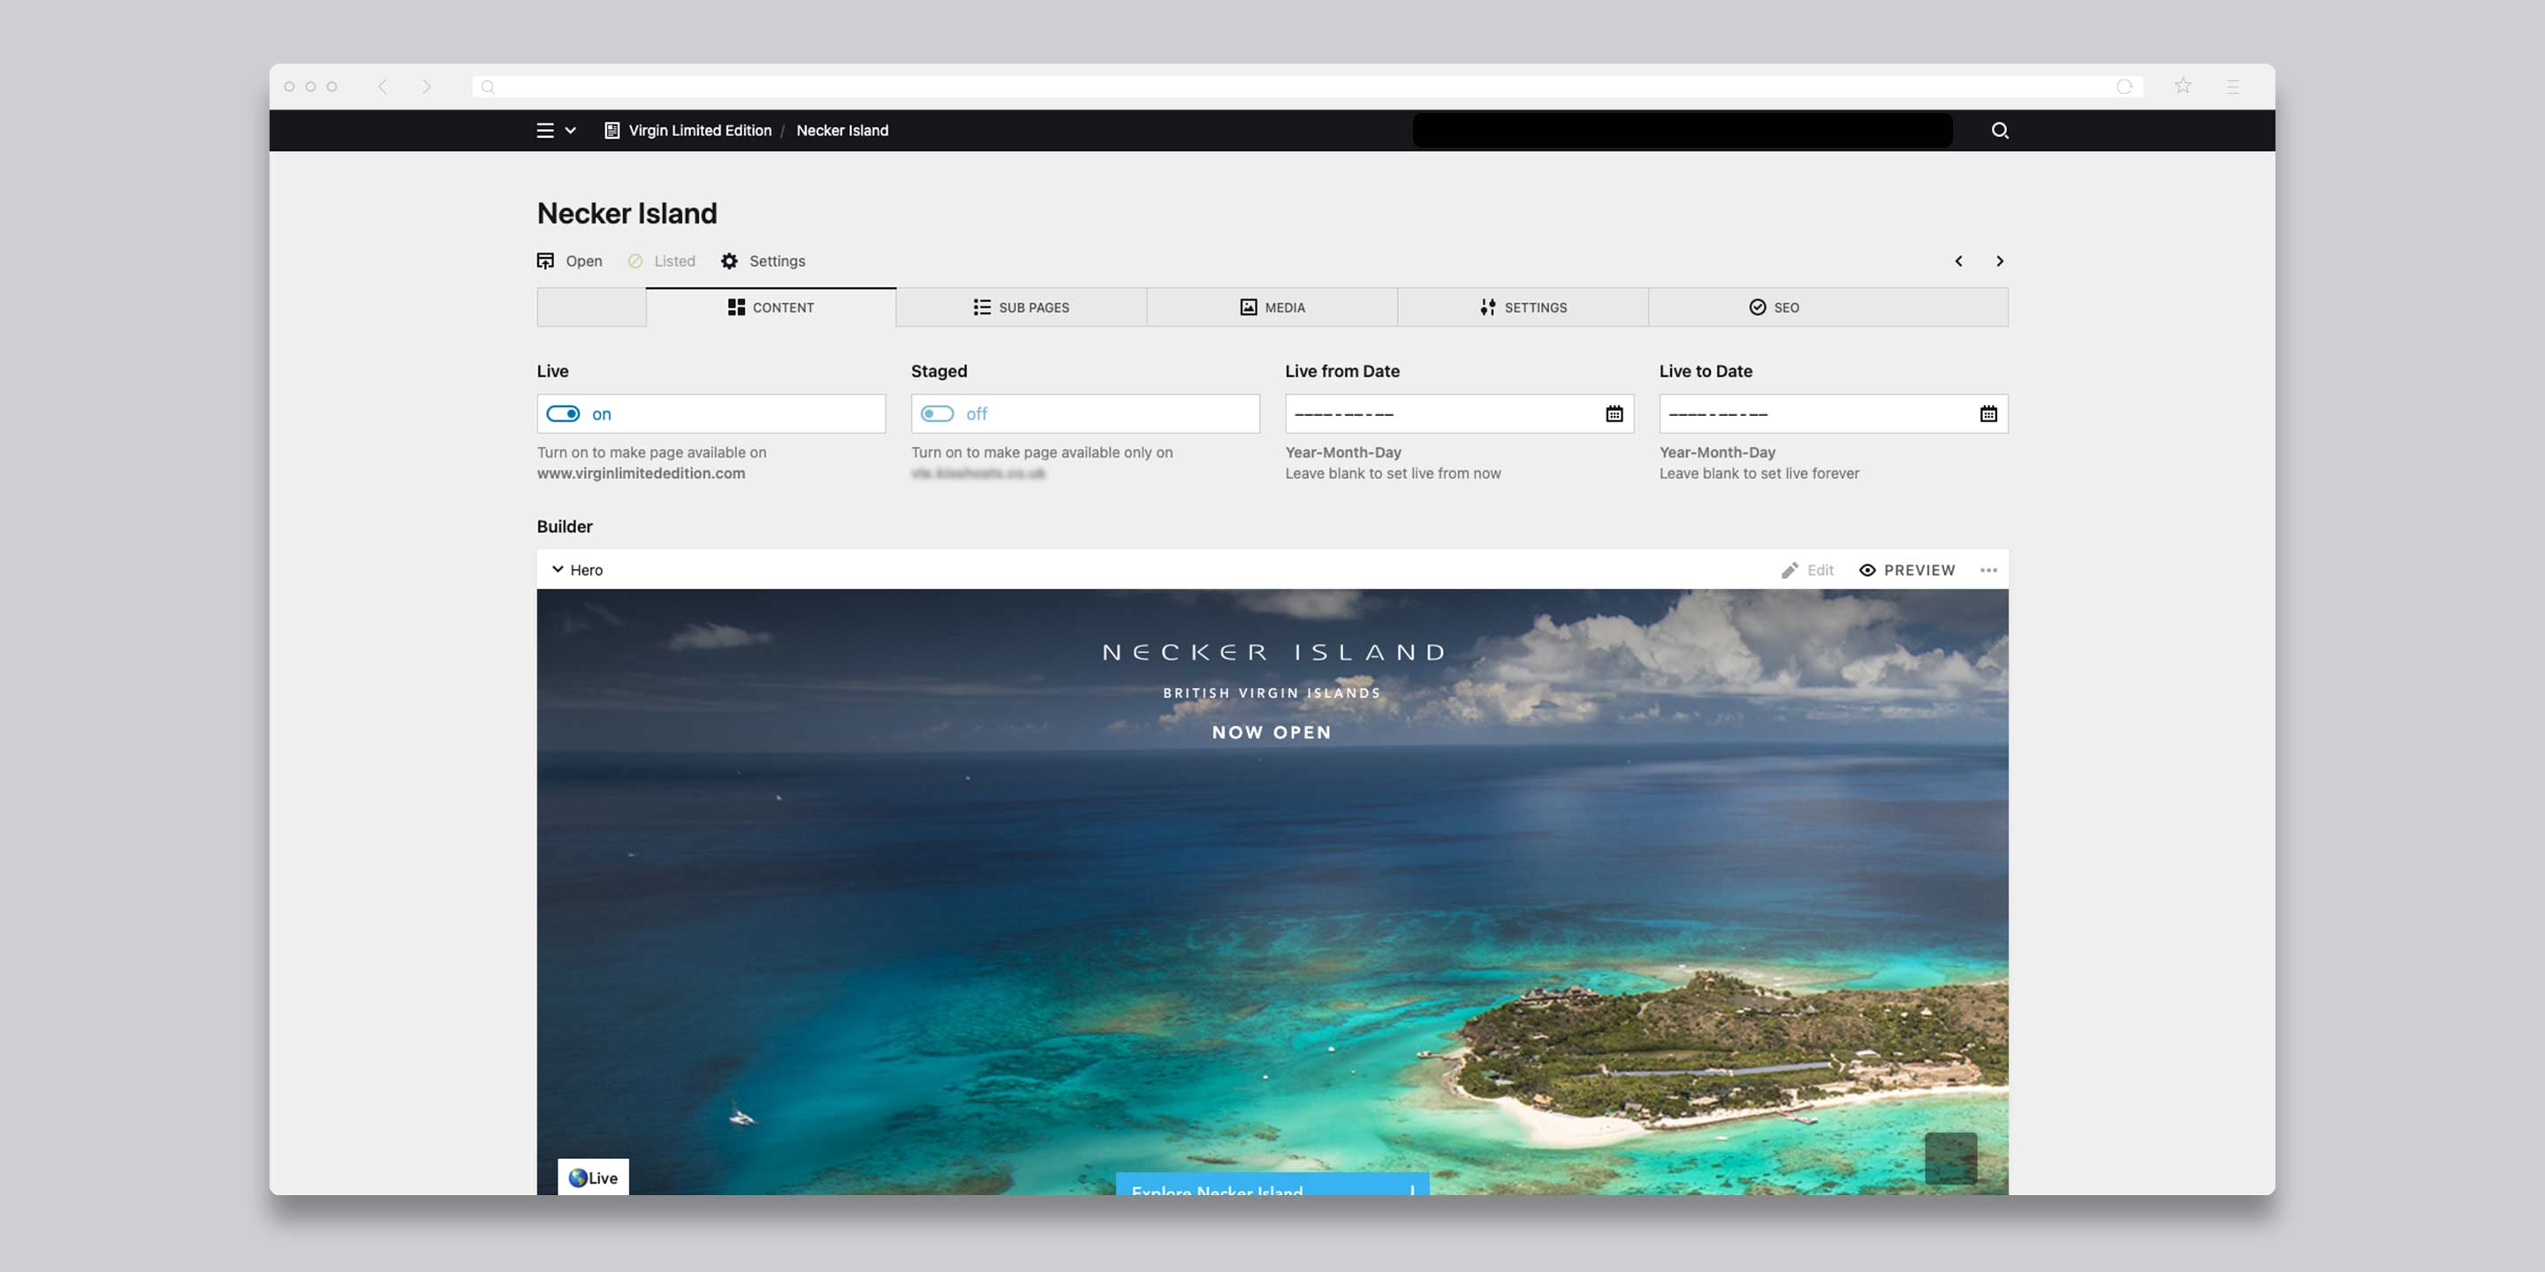Click the Open page button
Viewport: 2545px width, 1272px height.
click(569, 261)
